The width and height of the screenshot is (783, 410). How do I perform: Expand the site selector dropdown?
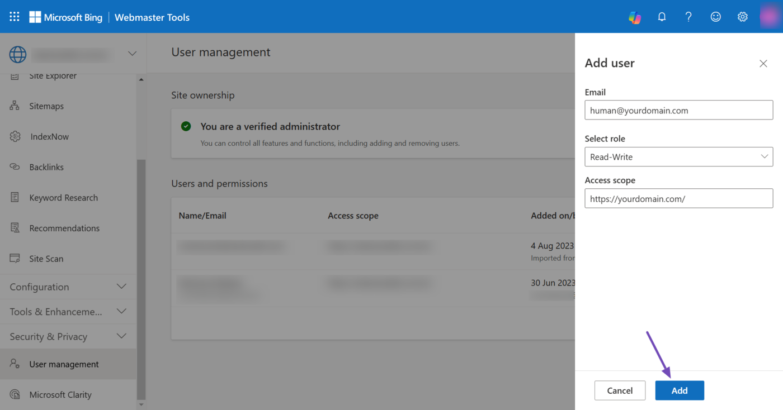(x=132, y=54)
